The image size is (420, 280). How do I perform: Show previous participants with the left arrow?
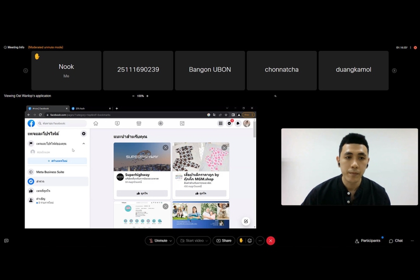[x=25, y=70]
